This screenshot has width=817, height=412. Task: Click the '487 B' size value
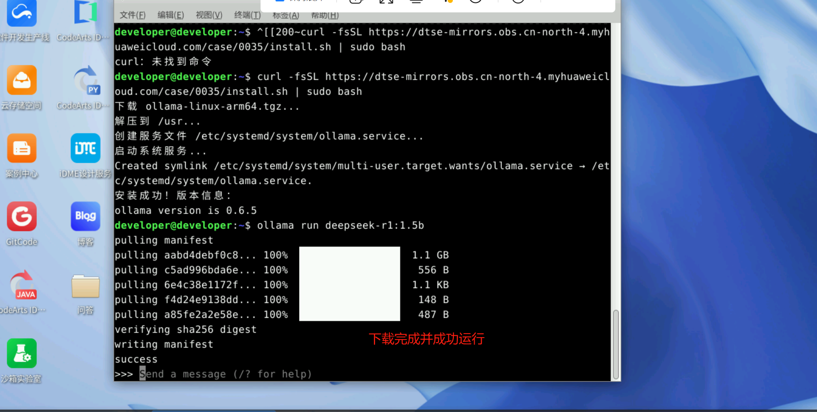coord(434,314)
